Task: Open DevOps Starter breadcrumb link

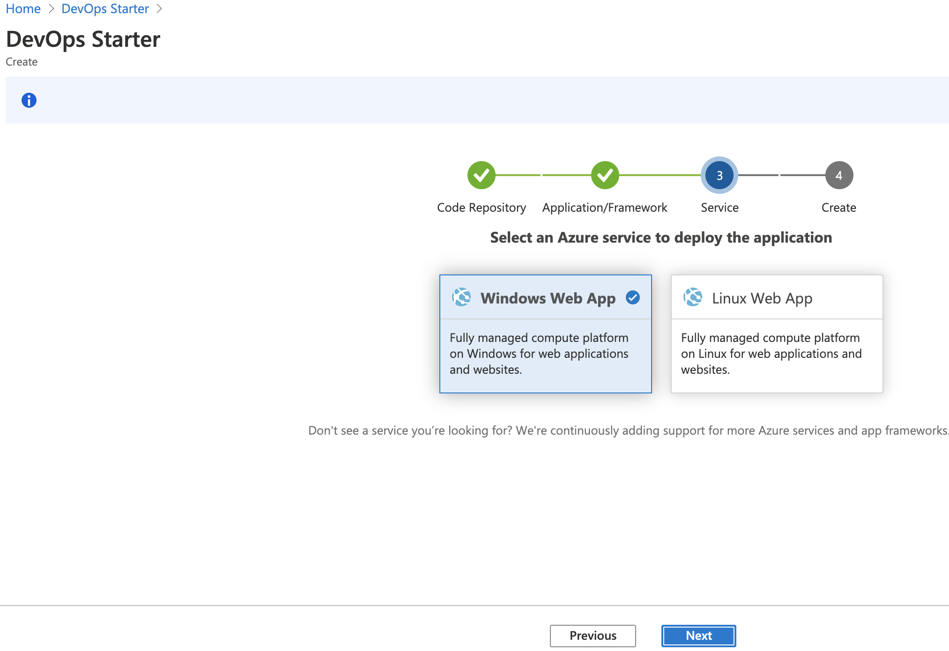Action: pyautogui.click(x=105, y=8)
